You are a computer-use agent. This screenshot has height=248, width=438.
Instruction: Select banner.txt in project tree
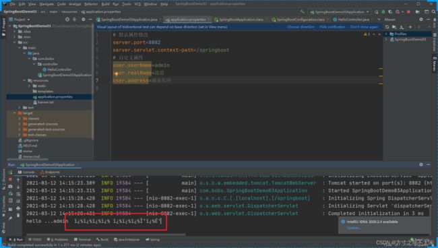[43, 102]
